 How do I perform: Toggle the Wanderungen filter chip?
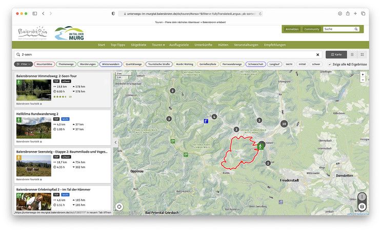(88, 65)
